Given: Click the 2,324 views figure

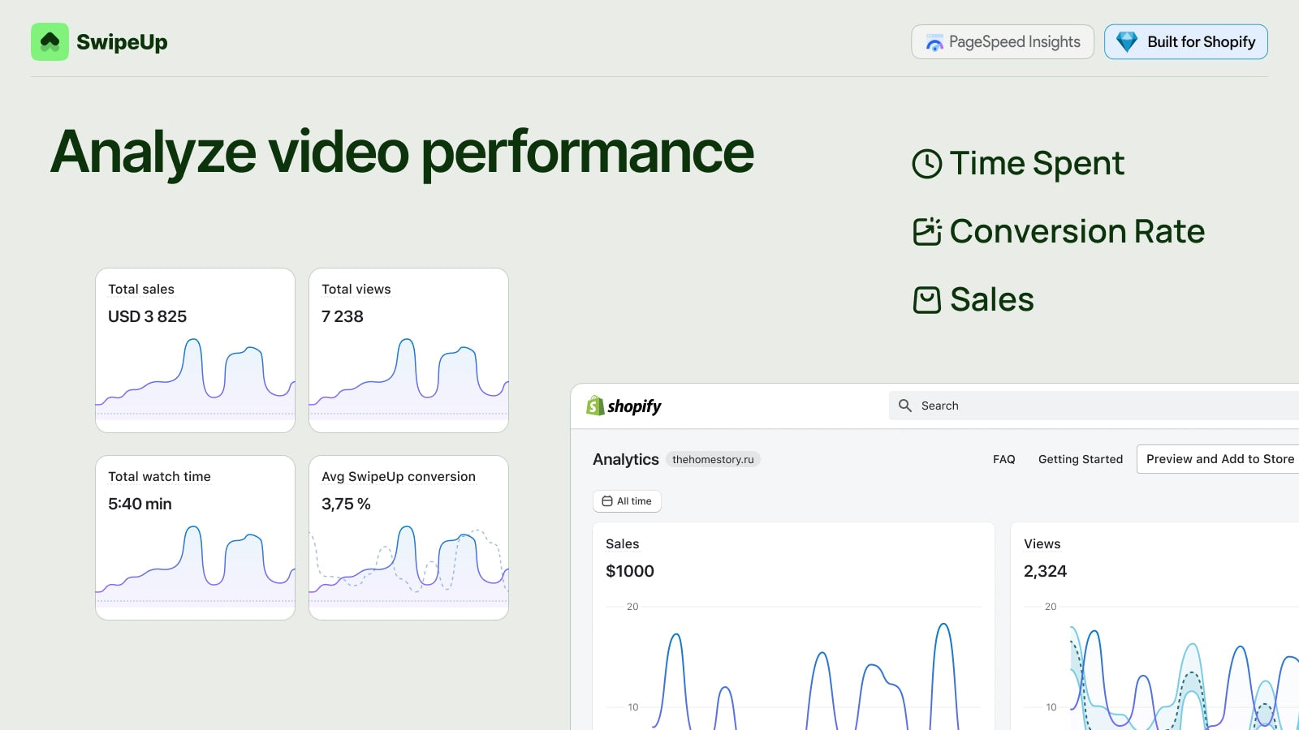Looking at the screenshot, I should [x=1045, y=571].
